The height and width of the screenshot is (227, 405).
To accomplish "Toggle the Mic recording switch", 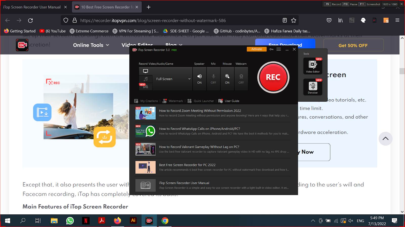I will pyautogui.click(x=213, y=79).
